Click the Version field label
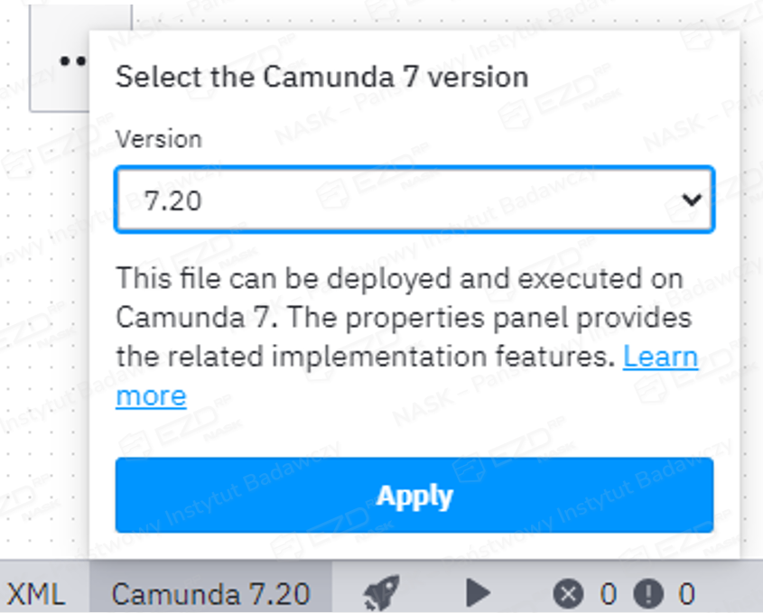 coord(159,139)
